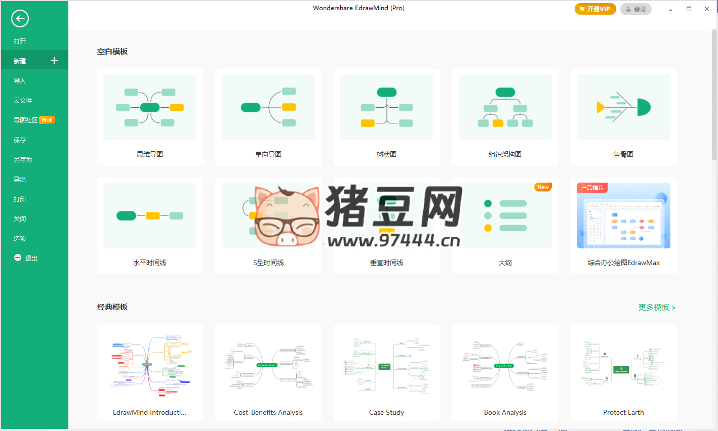
Task: Click the plus icon beside 新建
Action: tap(54, 61)
